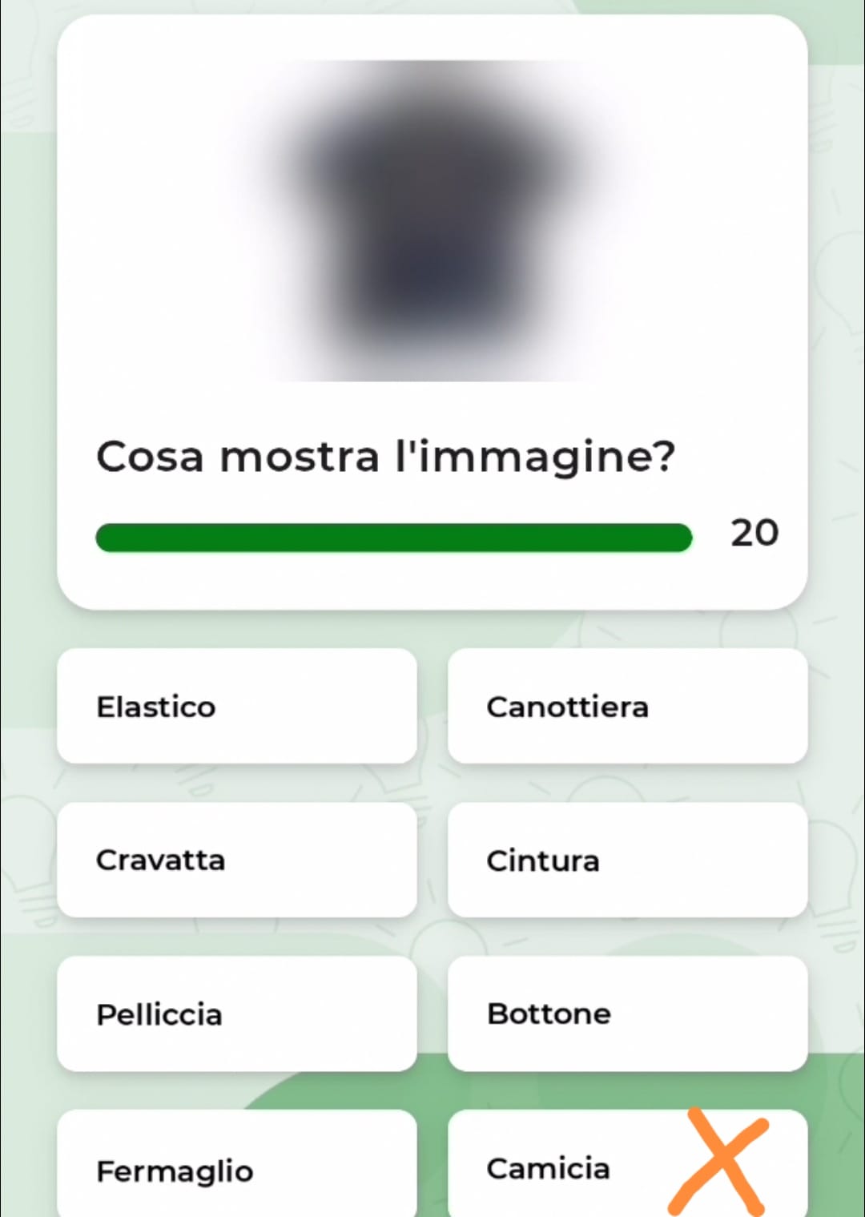
Task: Answer with Cintura
Action: coord(627,860)
